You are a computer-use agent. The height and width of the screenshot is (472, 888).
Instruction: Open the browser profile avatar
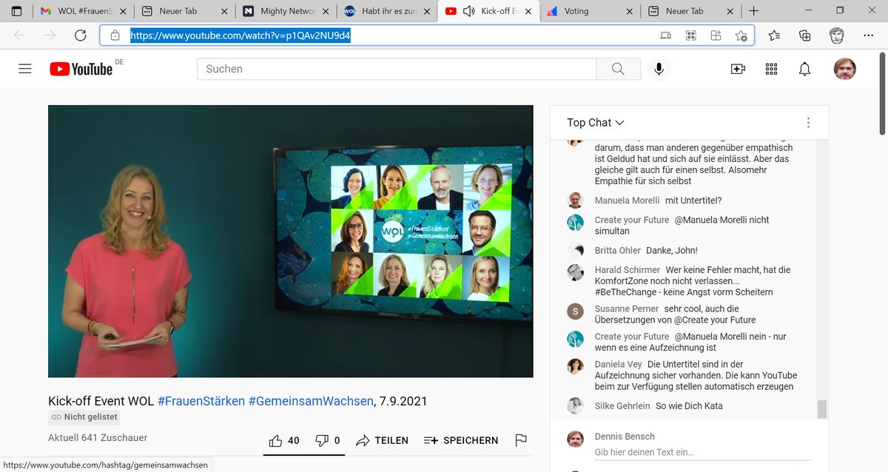[836, 36]
